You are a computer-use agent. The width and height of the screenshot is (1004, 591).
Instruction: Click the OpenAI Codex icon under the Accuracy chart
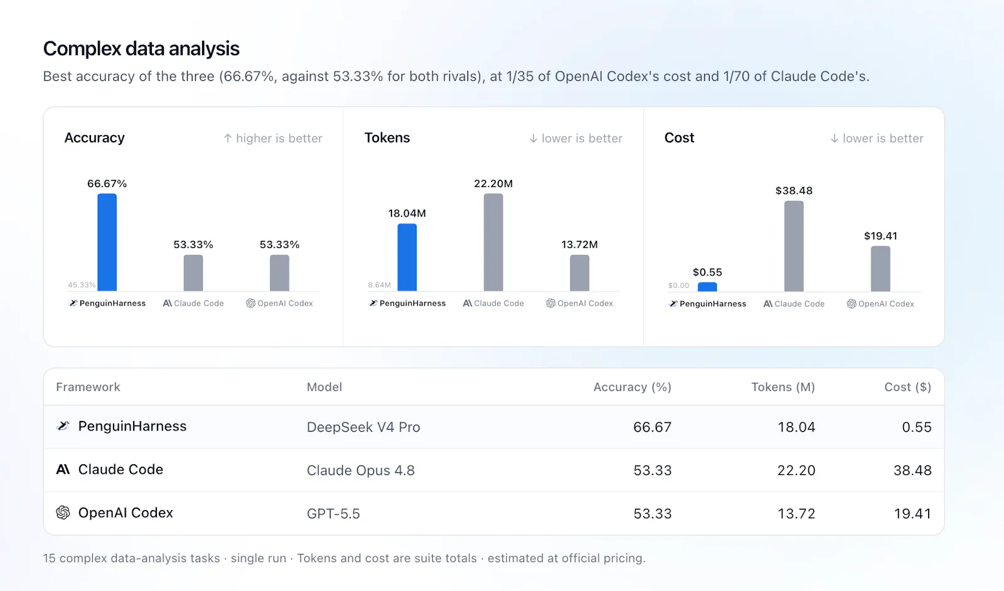tap(250, 303)
